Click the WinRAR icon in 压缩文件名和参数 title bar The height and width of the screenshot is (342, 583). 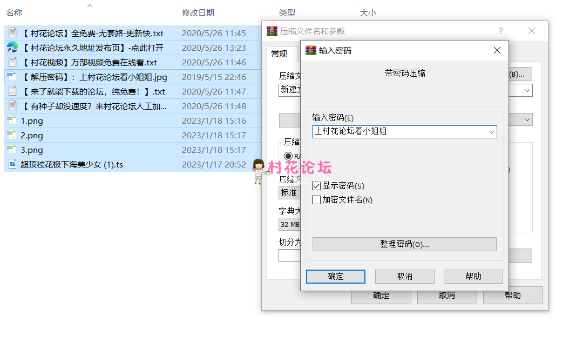[x=272, y=31]
